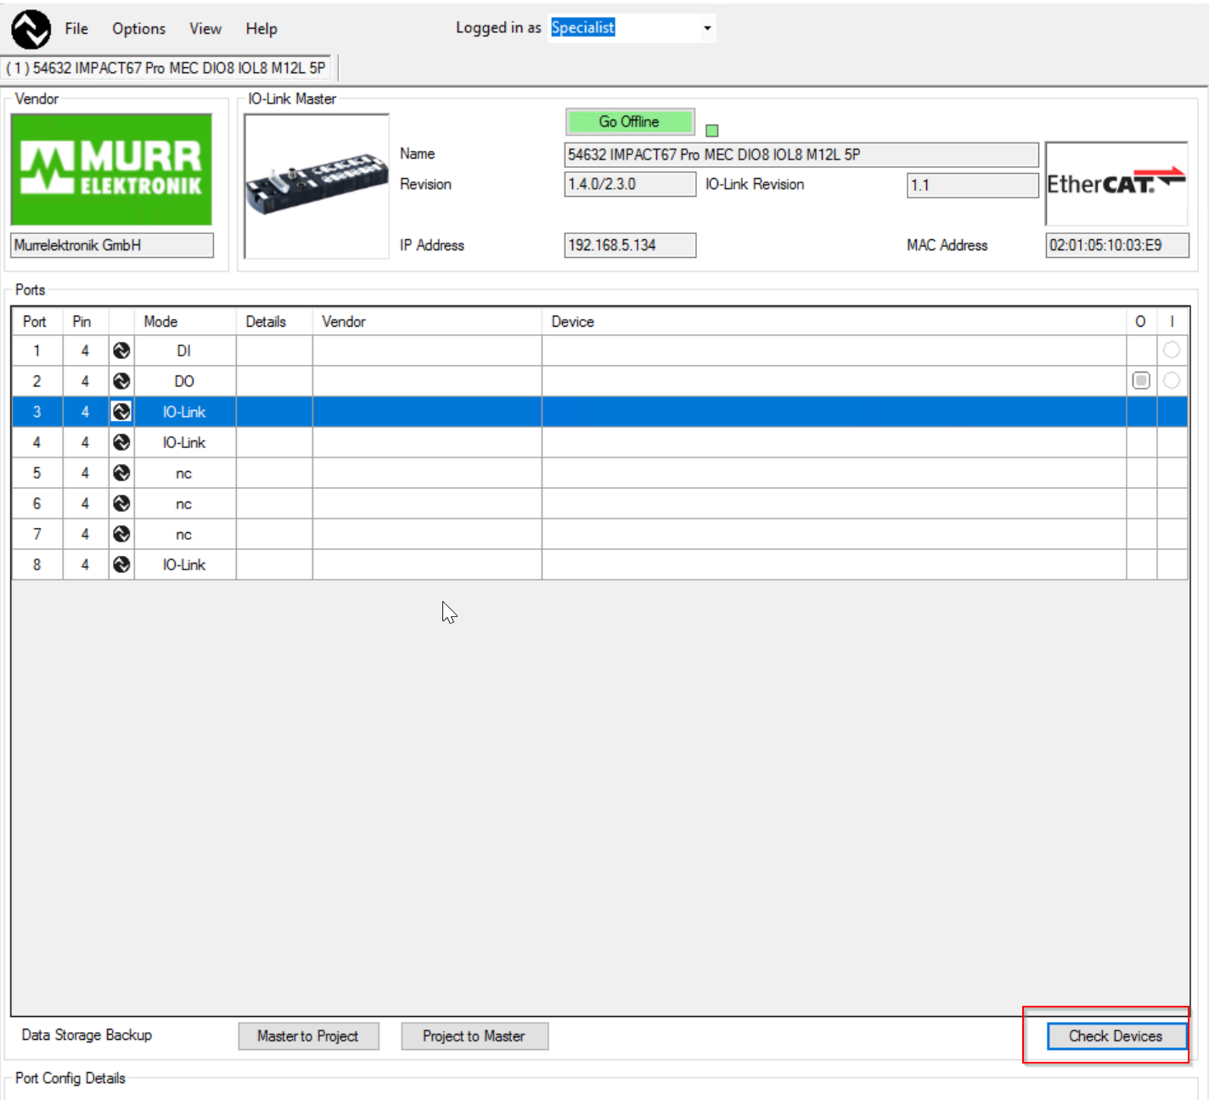
Task: Click the Murrelektronik GmbH vendor name field
Action: point(112,245)
